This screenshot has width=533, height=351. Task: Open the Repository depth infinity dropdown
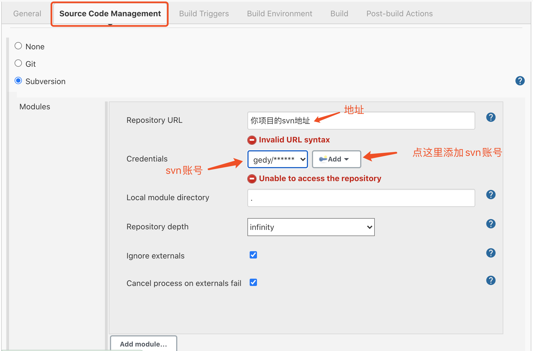click(x=311, y=227)
